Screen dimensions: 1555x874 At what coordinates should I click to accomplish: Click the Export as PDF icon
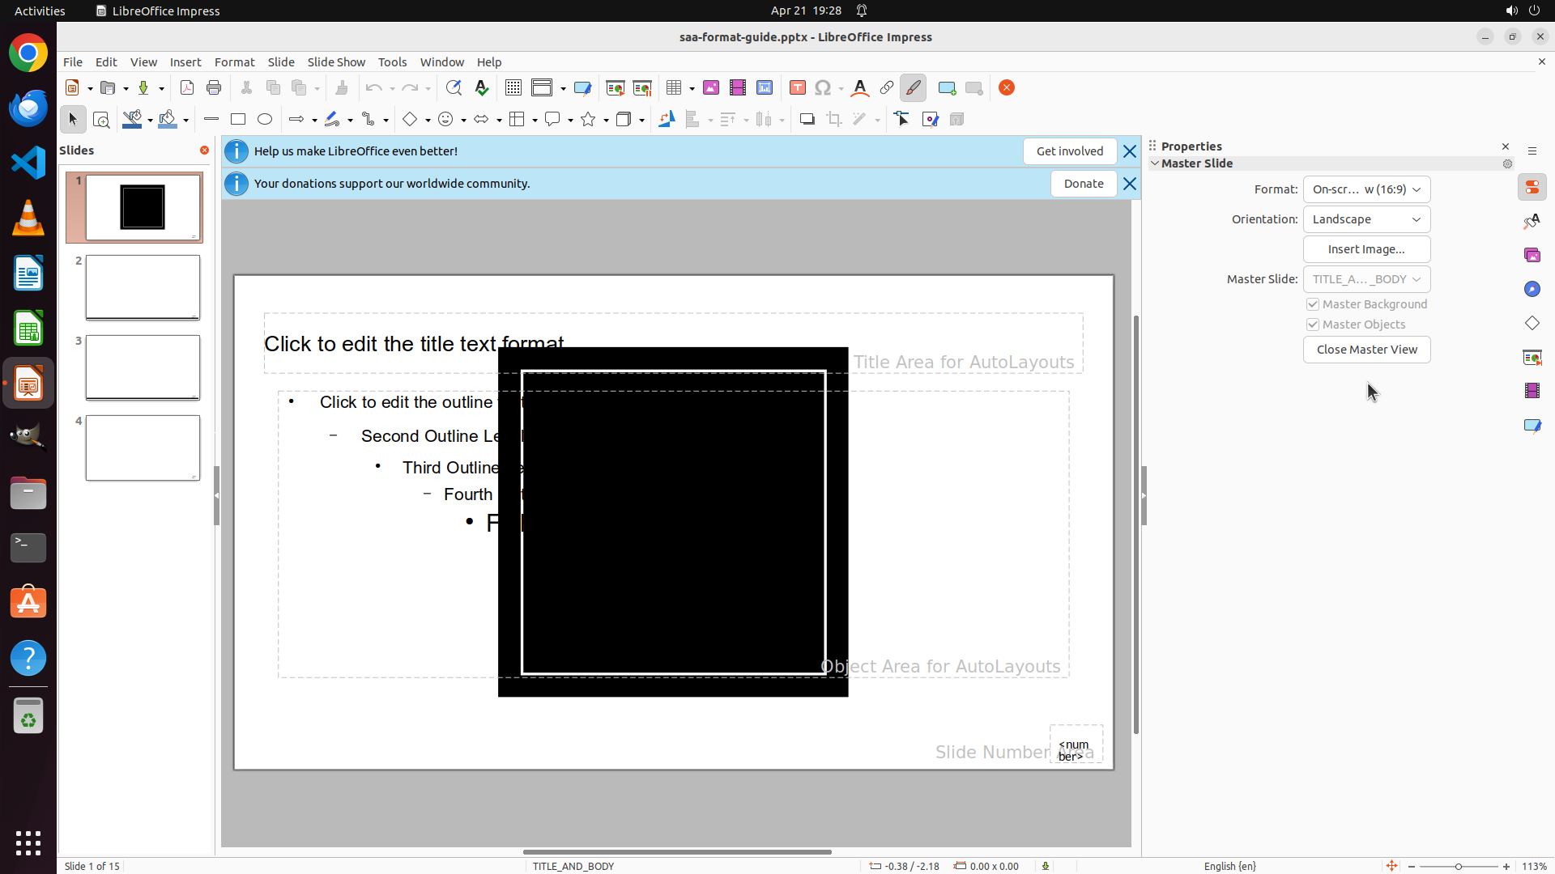[187, 87]
